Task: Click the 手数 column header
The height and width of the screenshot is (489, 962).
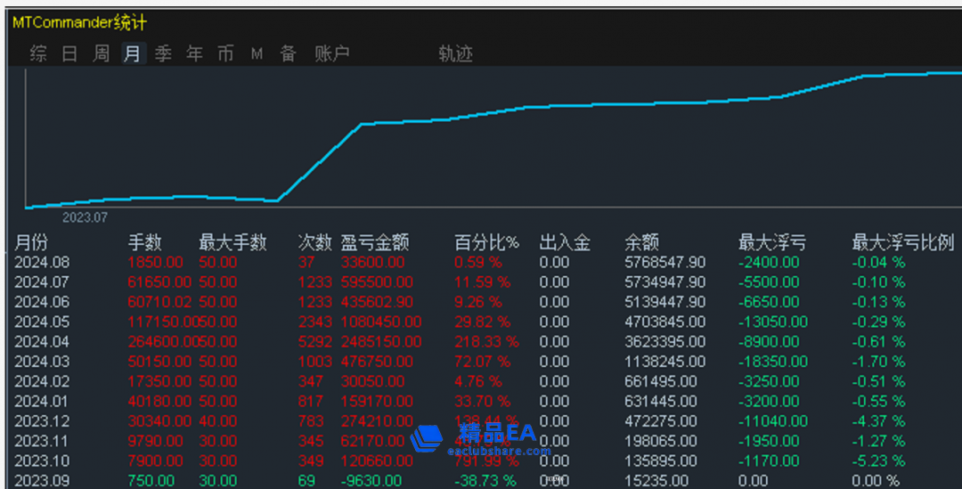Action: [x=145, y=243]
